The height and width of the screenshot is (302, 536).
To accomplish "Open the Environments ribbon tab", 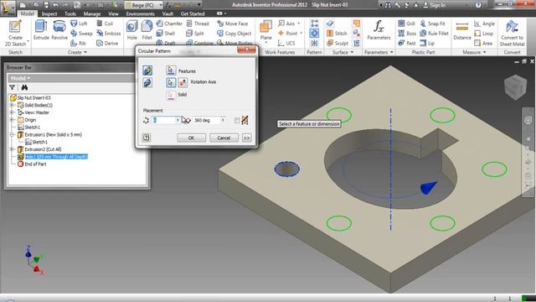I will (140, 13).
